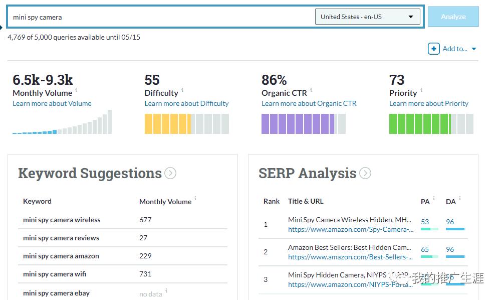Open the rank 2 Amazon Best-Sellers URL

pyautogui.click(x=351, y=257)
